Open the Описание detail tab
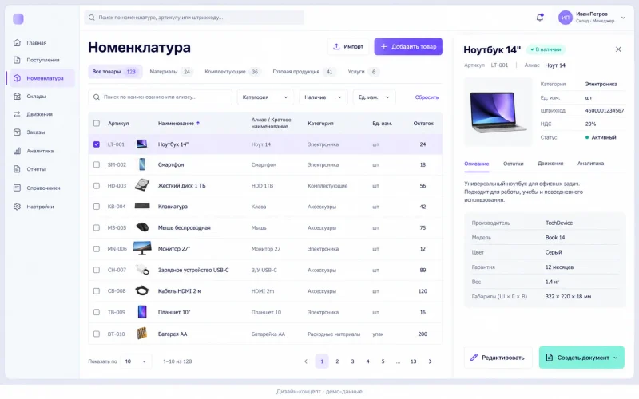The image size is (639, 399). tap(476, 164)
